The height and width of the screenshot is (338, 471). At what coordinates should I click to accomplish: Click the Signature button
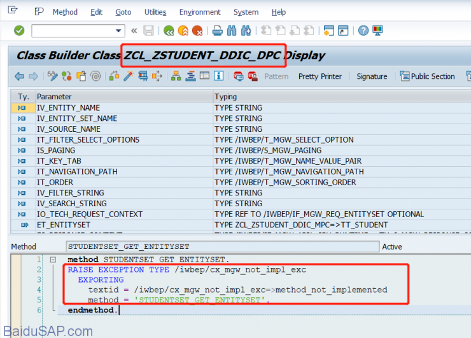click(372, 76)
